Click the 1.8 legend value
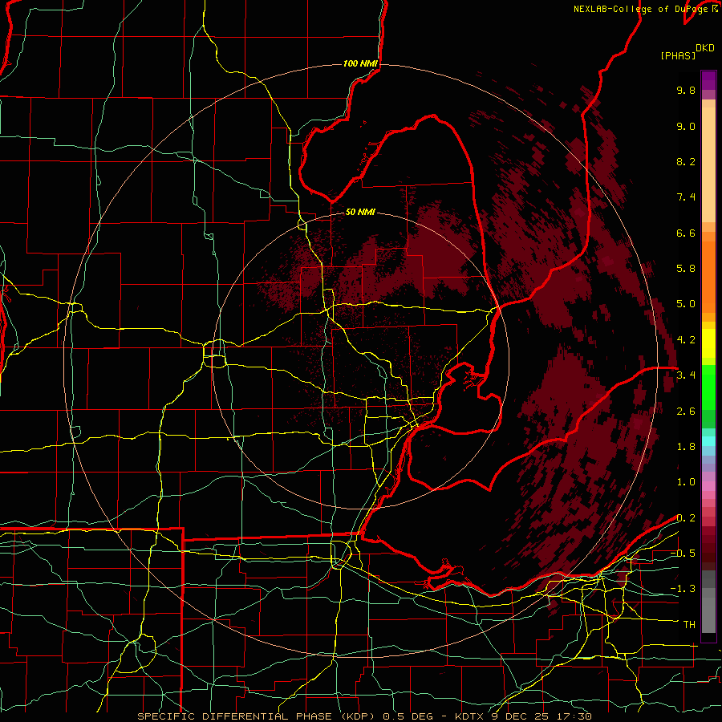The image size is (722, 722). pos(686,447)
